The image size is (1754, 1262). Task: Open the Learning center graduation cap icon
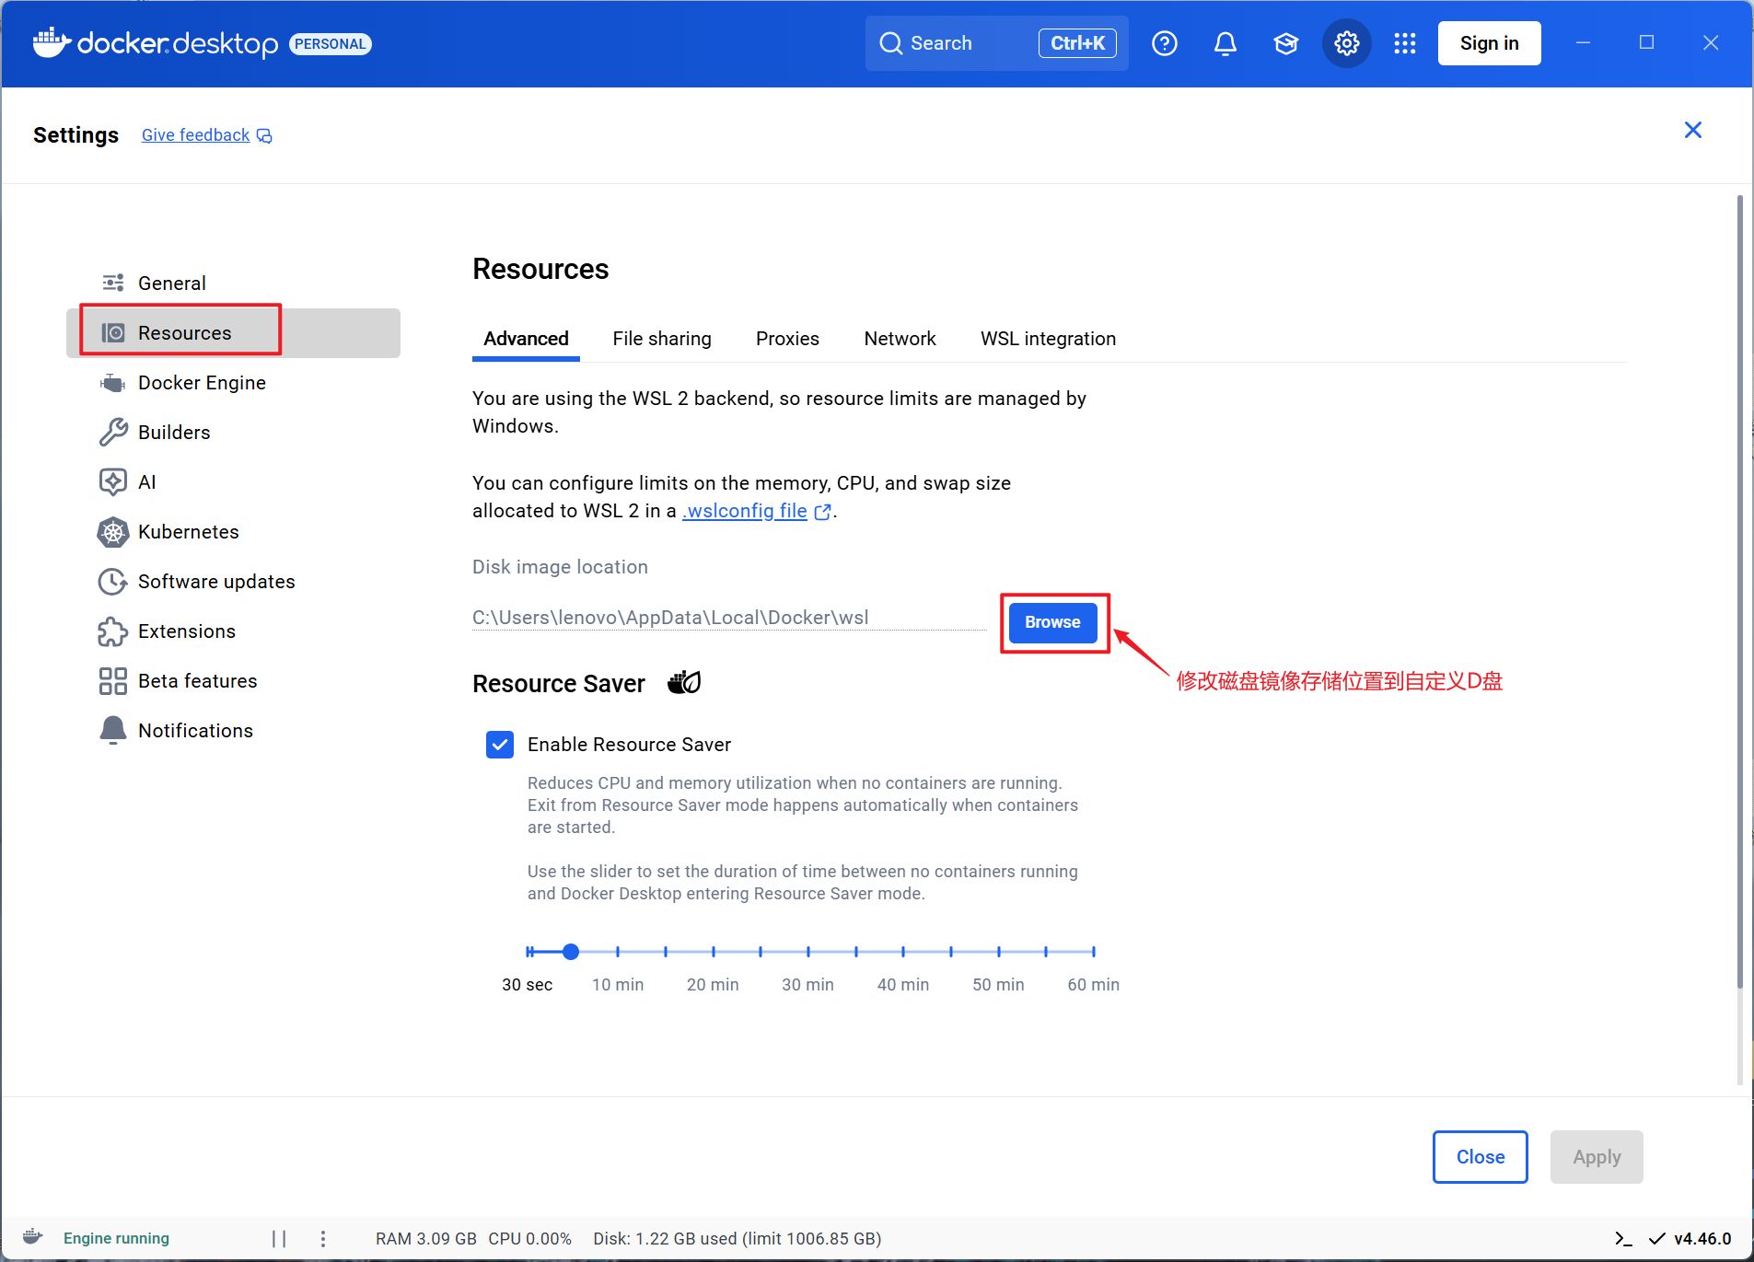pos(1285,43)
